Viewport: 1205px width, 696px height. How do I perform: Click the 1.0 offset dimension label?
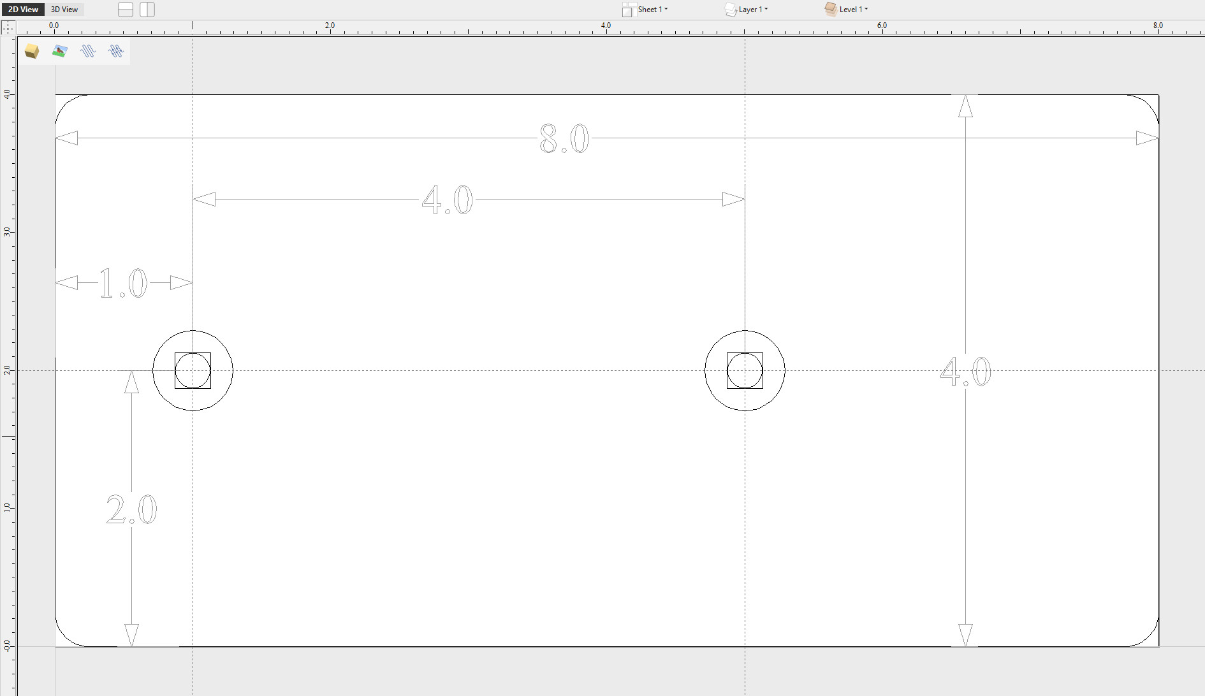(x=123, y=283)
